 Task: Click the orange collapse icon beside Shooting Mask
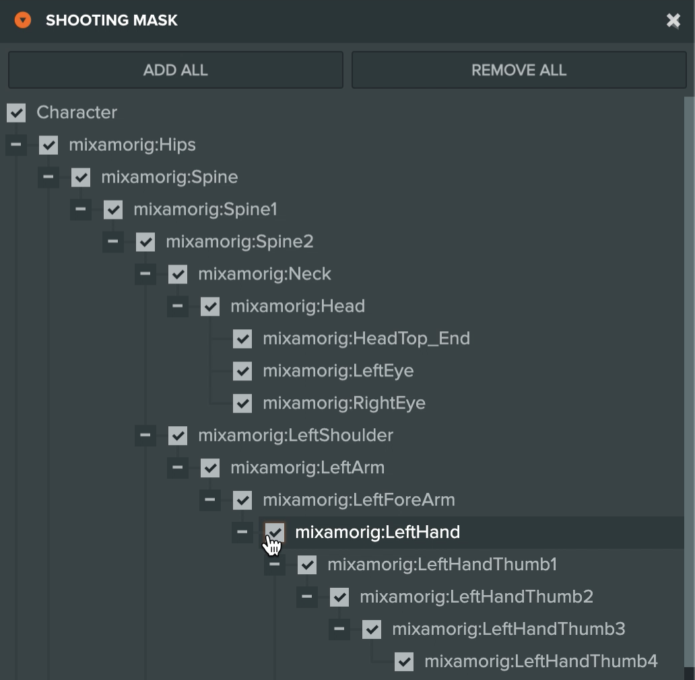tap(23, 20)
